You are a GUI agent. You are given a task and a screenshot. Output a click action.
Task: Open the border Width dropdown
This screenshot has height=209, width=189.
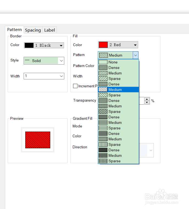click(44, 76)
